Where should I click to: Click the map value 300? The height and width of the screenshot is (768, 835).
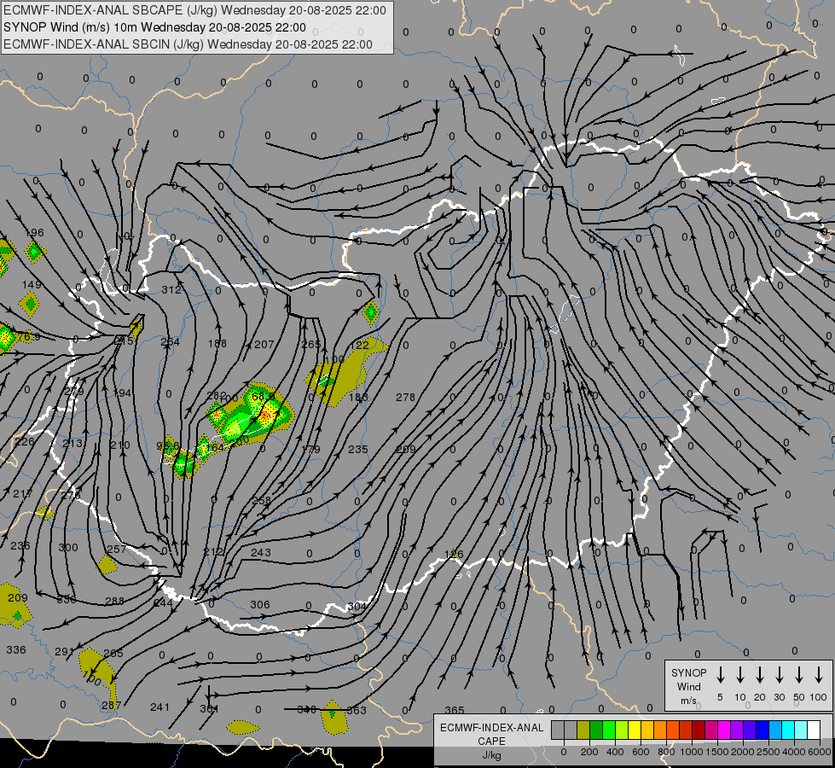[68, 547]
